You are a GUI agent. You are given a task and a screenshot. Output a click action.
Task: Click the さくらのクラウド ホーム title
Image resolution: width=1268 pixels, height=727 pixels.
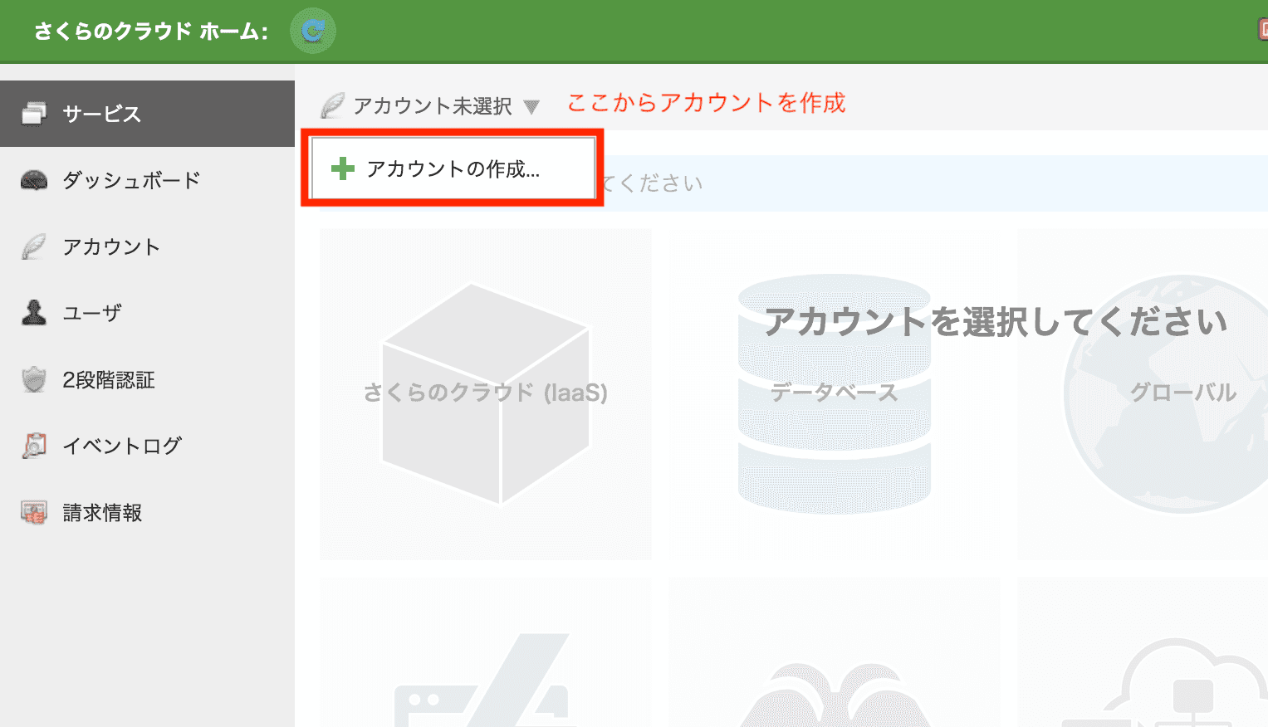[x=151, y=32]
